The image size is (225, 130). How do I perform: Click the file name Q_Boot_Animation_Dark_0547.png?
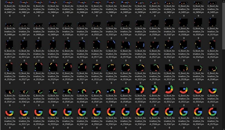(x=97, y=100)
